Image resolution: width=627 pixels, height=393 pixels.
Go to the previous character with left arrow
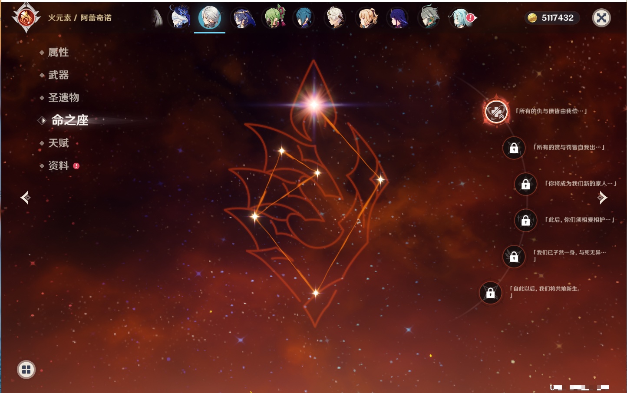point(25,198)
